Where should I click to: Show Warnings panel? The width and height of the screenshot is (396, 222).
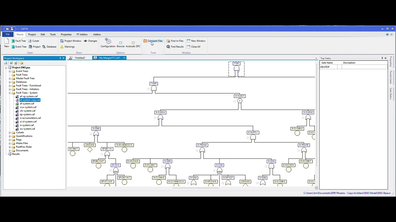point(67,47)
